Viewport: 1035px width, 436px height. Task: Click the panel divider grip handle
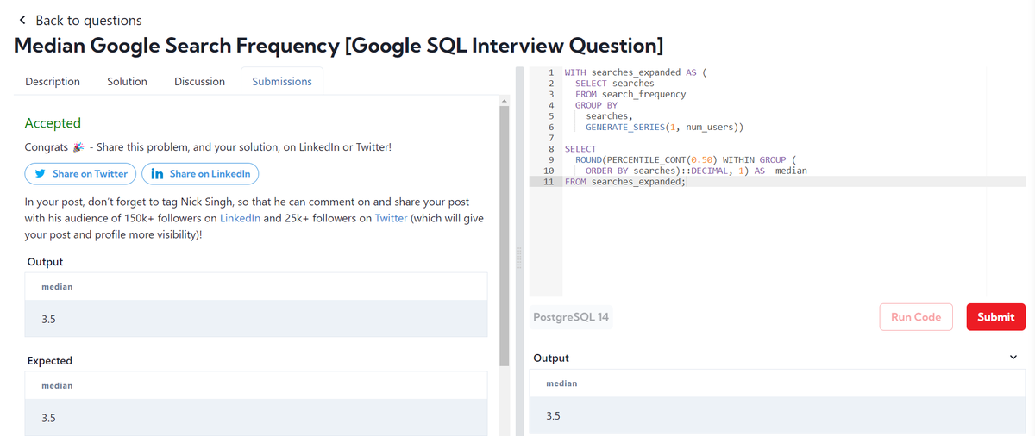coord(519,258)
